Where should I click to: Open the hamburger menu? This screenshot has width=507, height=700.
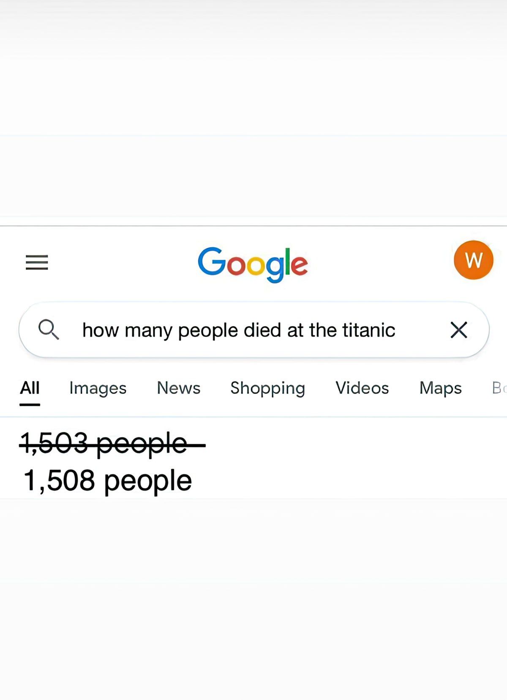tap(37, 262)
